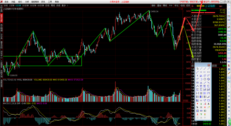Select the arrow pointer tool in drawing palette
Viewport: 231px width, 126px height.
coord(197,69)
